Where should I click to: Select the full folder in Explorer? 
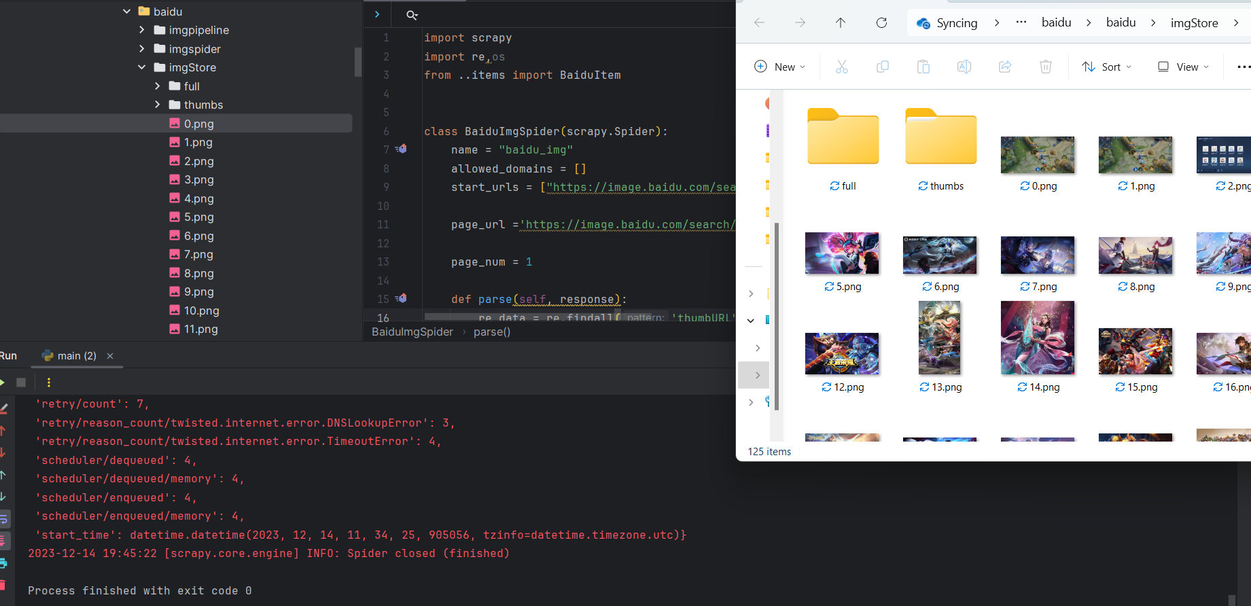point(843,149)
